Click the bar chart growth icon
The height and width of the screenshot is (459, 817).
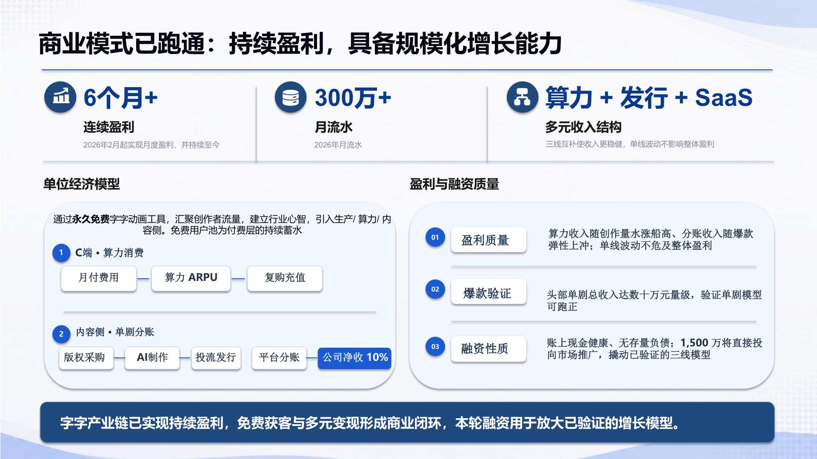click(x=60, y=97)
